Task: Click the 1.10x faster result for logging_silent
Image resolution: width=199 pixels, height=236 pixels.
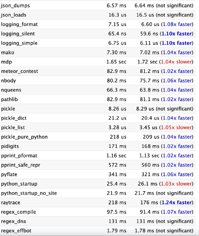Action: (177, 34)
